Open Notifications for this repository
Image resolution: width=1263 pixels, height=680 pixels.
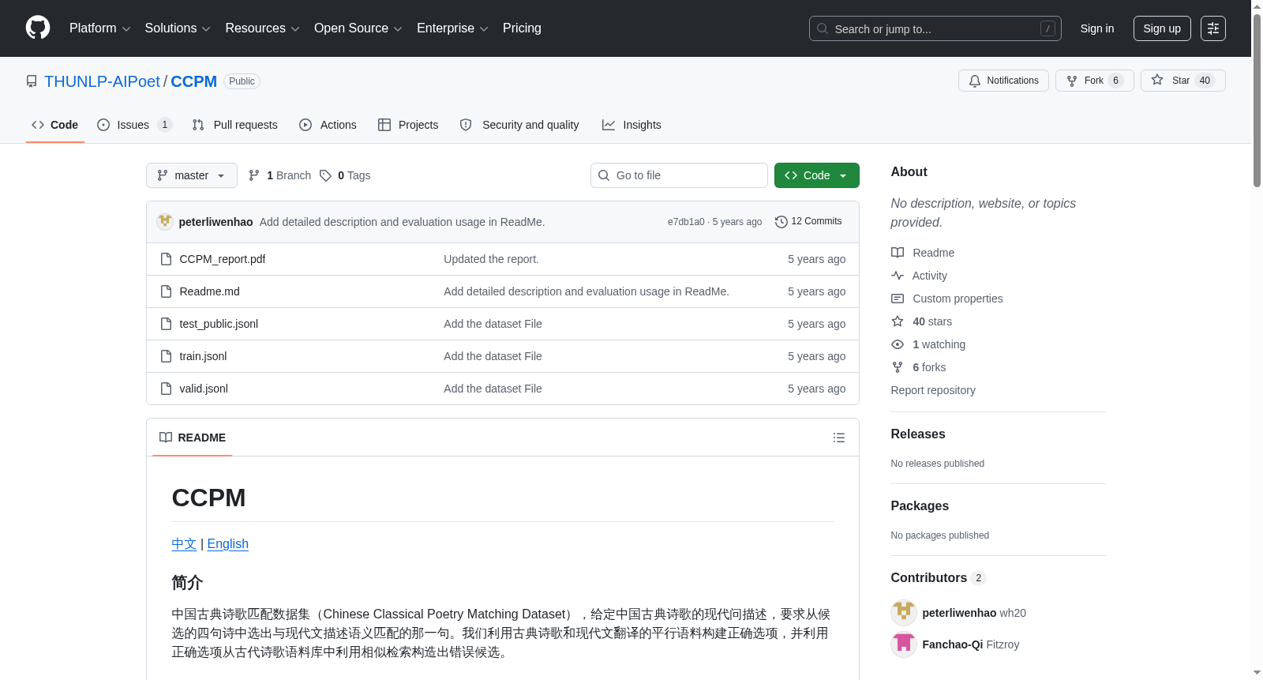1003,81
